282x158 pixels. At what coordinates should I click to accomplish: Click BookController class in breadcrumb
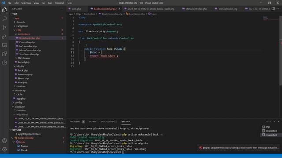pyautogui.click(x=135, y=14)
